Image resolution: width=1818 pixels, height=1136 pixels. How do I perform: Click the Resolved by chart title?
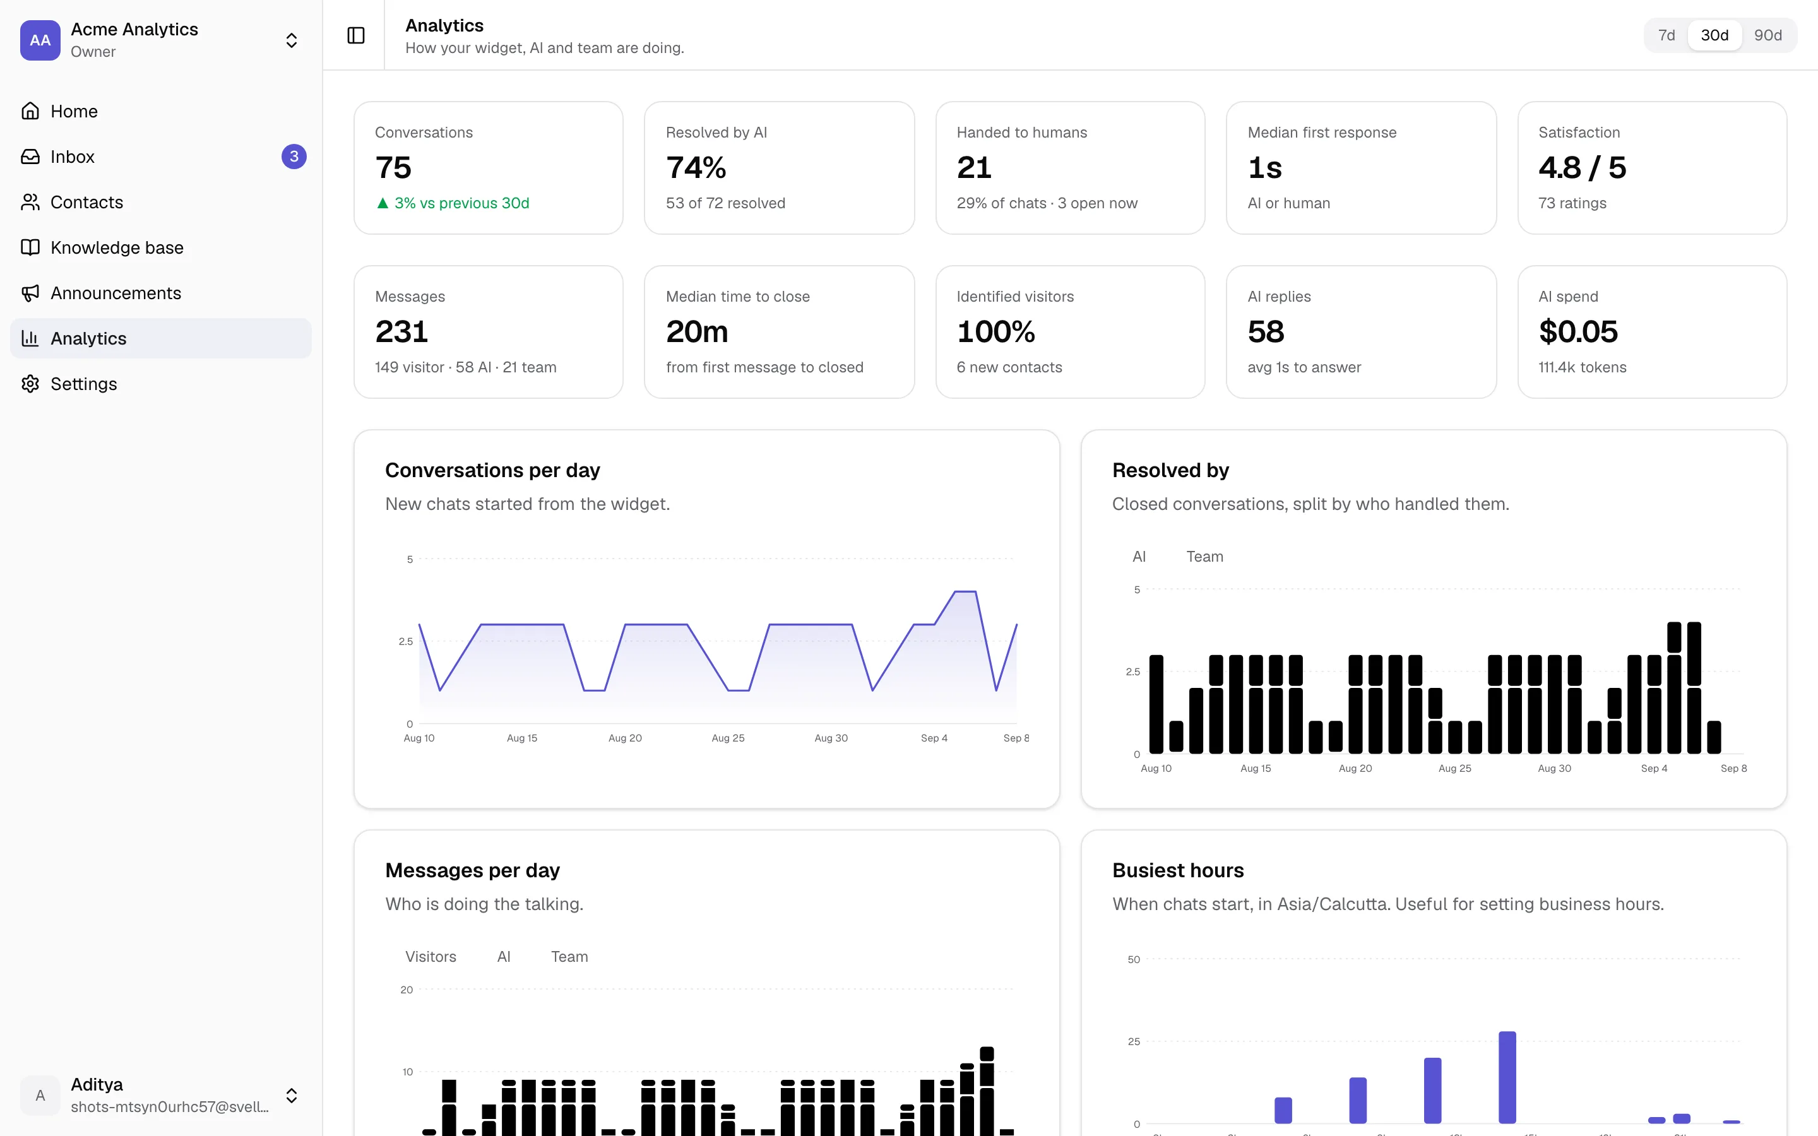[x=1170, y=470]
